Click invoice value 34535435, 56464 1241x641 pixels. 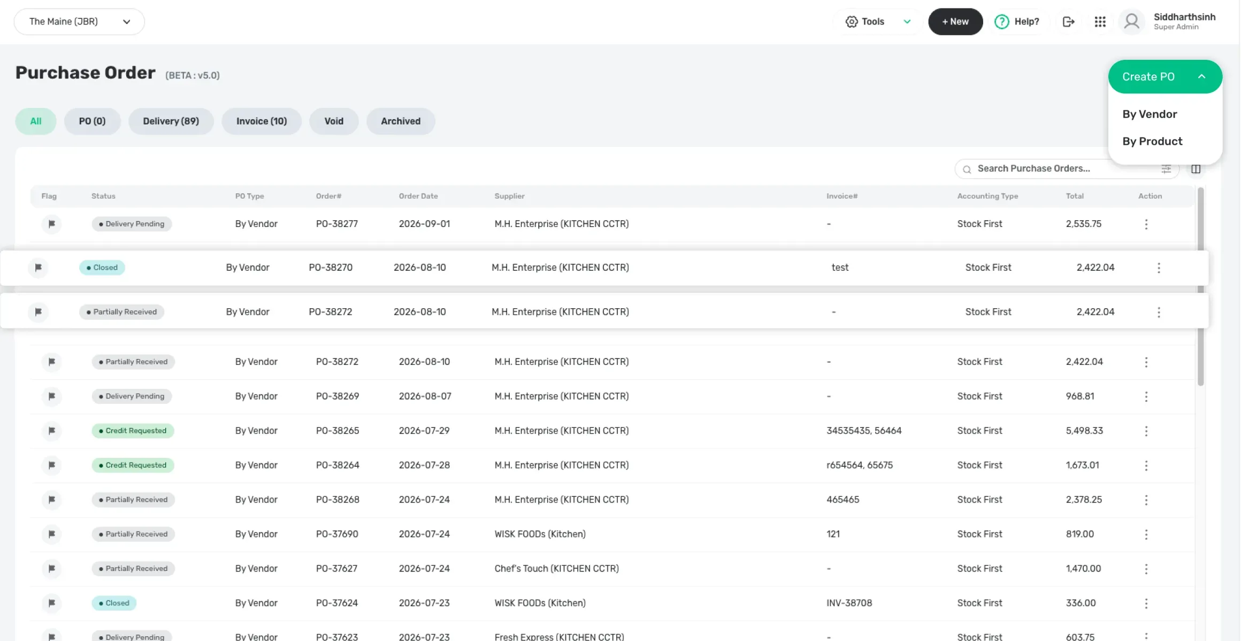(x=864, y=431)
